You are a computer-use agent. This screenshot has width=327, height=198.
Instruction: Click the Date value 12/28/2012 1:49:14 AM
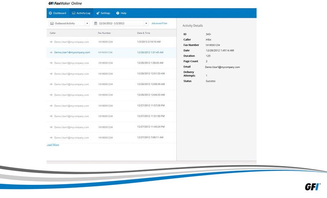pyautogui.click(x=220, y=50)
